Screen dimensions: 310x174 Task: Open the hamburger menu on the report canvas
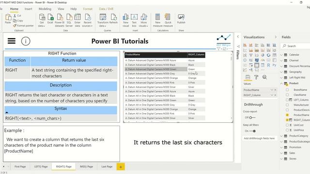(12, 41)
